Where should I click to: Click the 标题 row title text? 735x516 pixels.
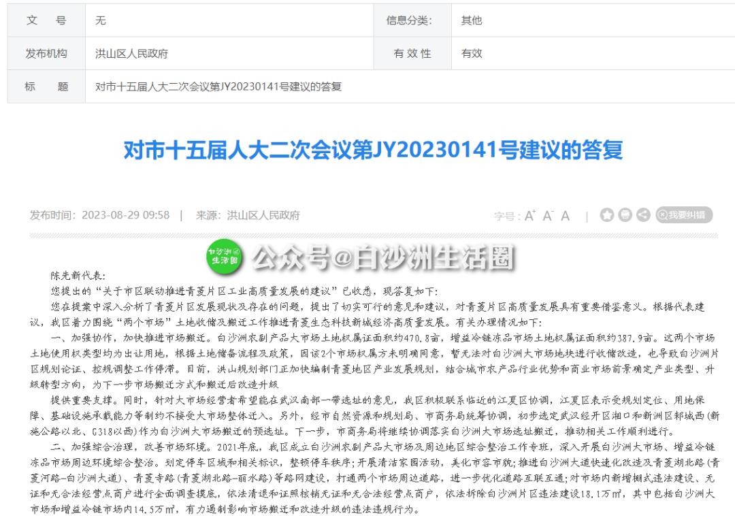pos(218,86)
